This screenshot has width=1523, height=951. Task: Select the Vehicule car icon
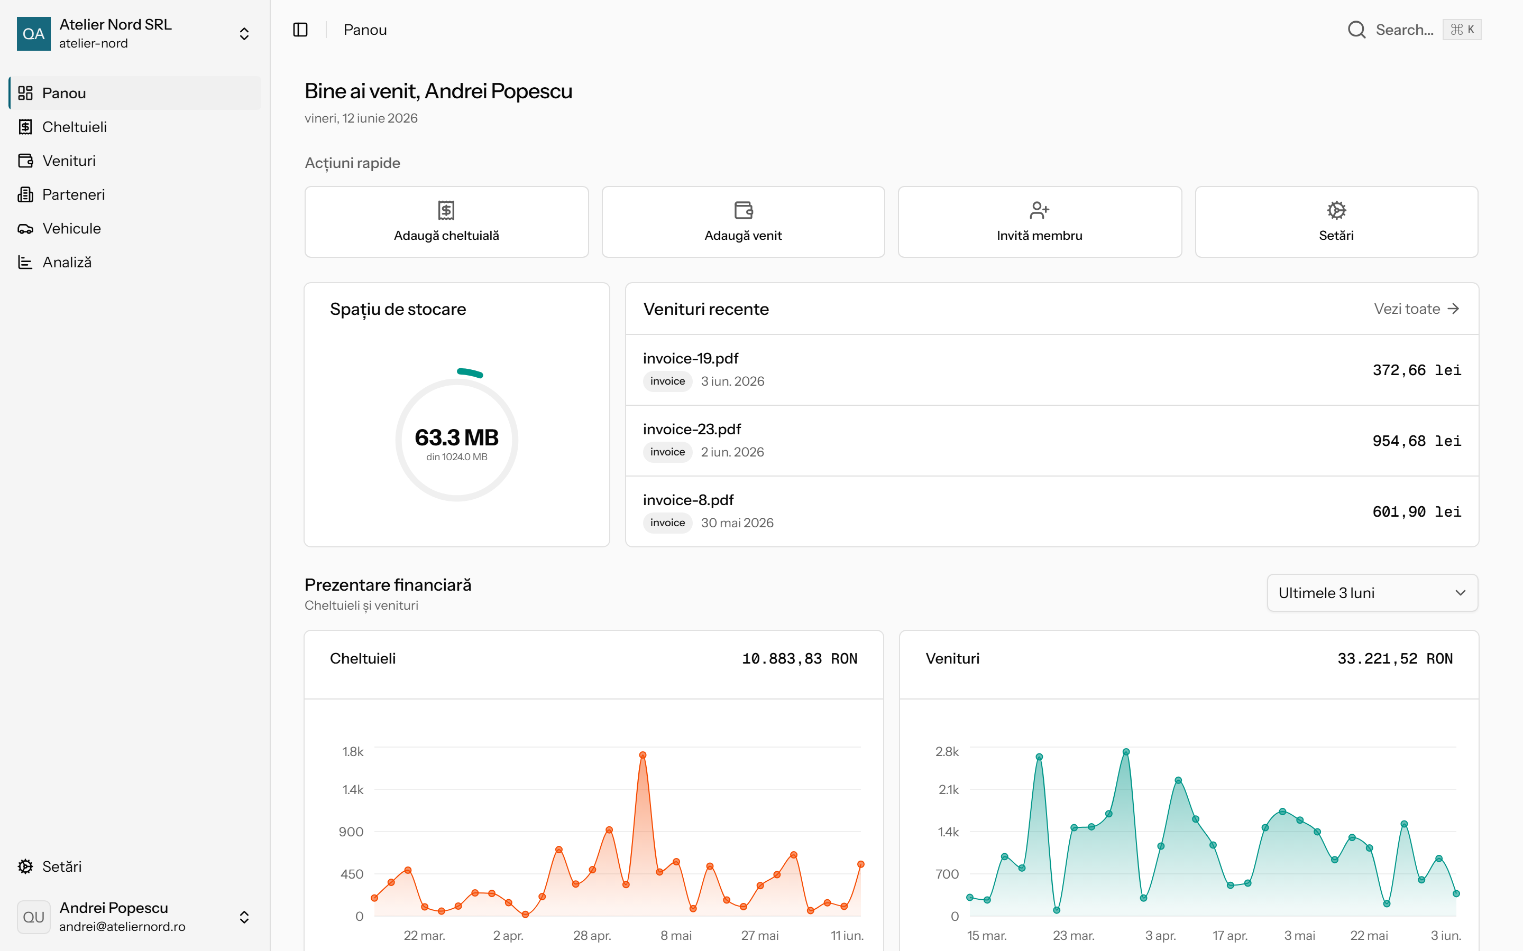pos(25,229)
